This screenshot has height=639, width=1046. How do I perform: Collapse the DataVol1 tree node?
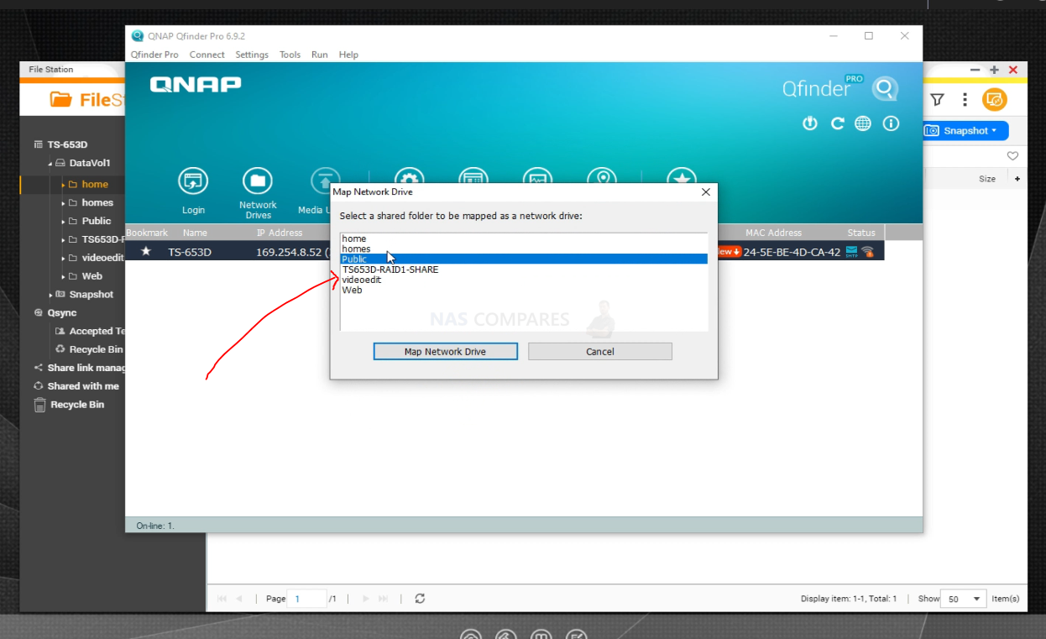pos(50,164)
